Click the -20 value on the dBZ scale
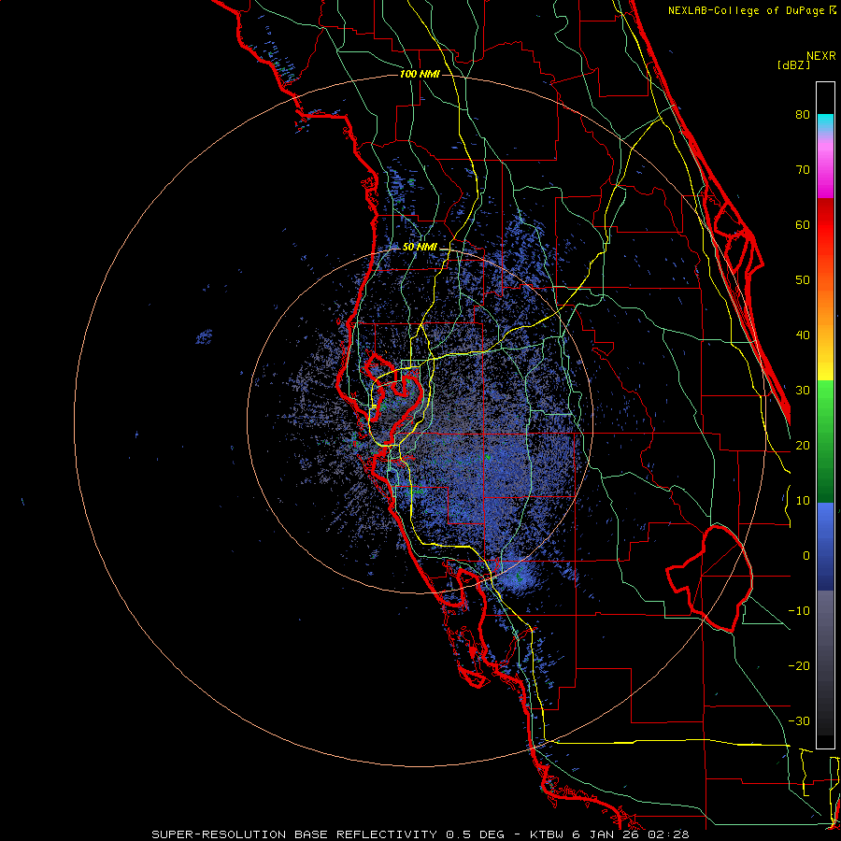Image resolution: width=841 pixels, height=841 pixels. [x=799, y=666]
